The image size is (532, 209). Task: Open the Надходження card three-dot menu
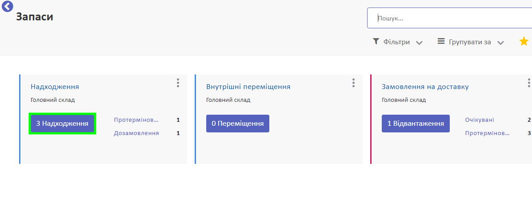tap(178, 83)
